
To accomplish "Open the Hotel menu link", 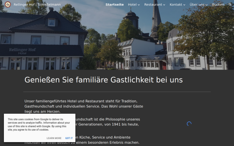I will pyautogui.click(x=132, y=5).
